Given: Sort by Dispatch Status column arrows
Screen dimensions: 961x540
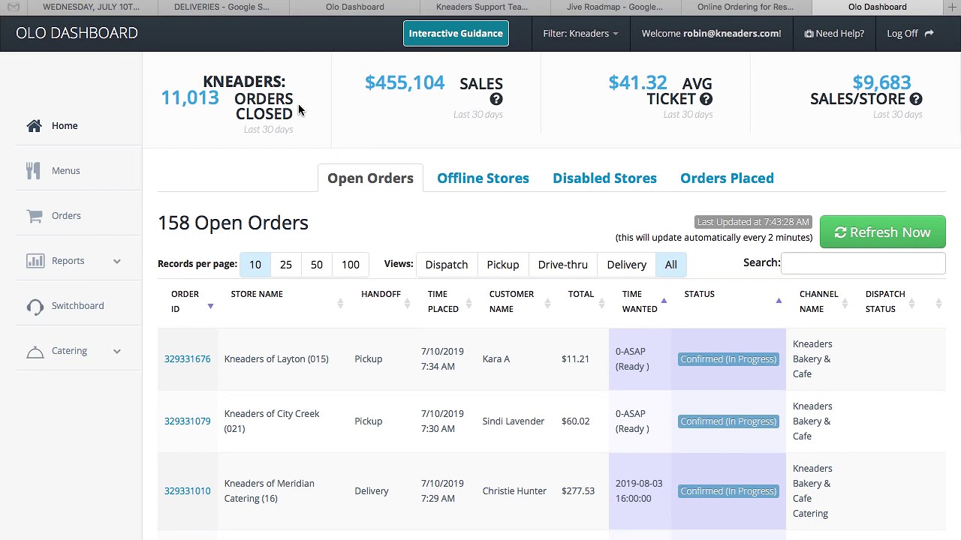Looking at the screenshot, I should click(x=911, y=303).
